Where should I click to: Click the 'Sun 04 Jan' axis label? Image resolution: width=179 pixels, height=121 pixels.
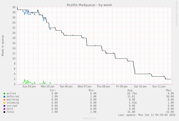[x=29, y=86]
